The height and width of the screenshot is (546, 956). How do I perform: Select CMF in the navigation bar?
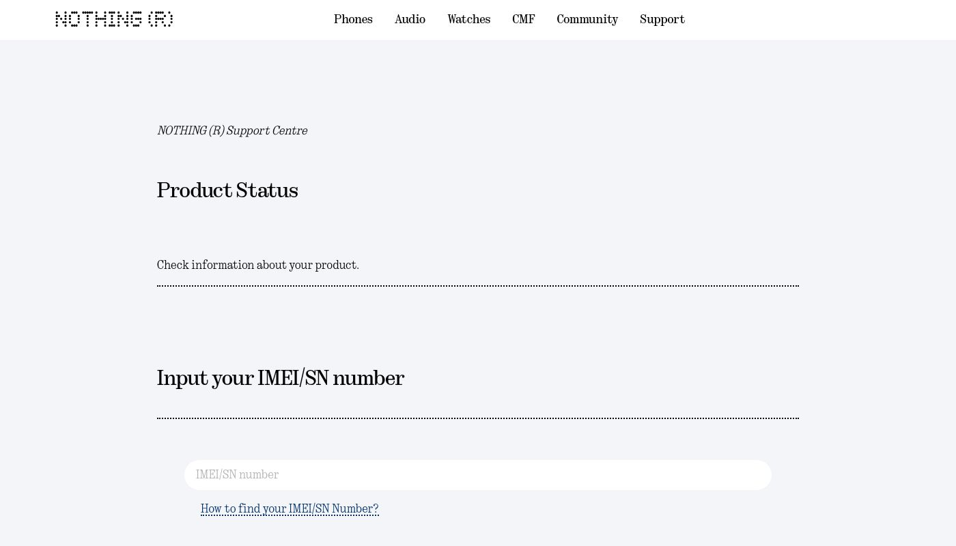tap(524, 19)
